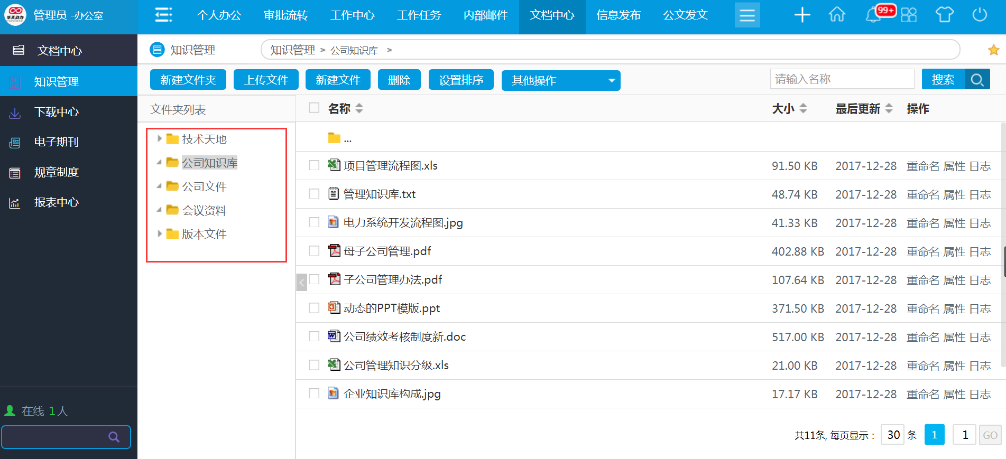Screen dimensions: 1006x459
Task: Click the plus icon in top bar
Action: [x=802, y=15]
